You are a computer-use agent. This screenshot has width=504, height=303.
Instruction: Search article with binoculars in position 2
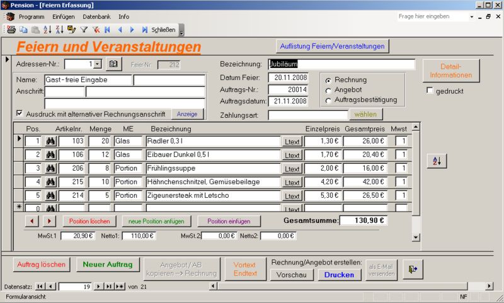tap(50, 154)
